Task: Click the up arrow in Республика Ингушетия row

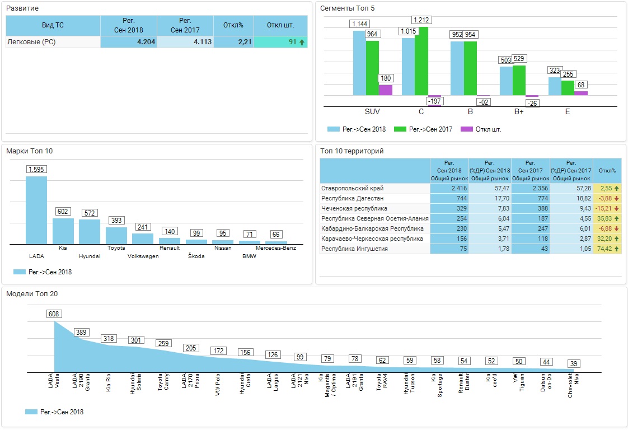Action: [x=616, y=249]
